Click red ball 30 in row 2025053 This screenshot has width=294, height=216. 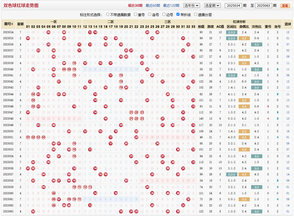point(178,149)
